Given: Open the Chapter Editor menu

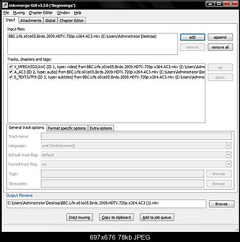Looking at the screenshot, I should click(41, 13).
